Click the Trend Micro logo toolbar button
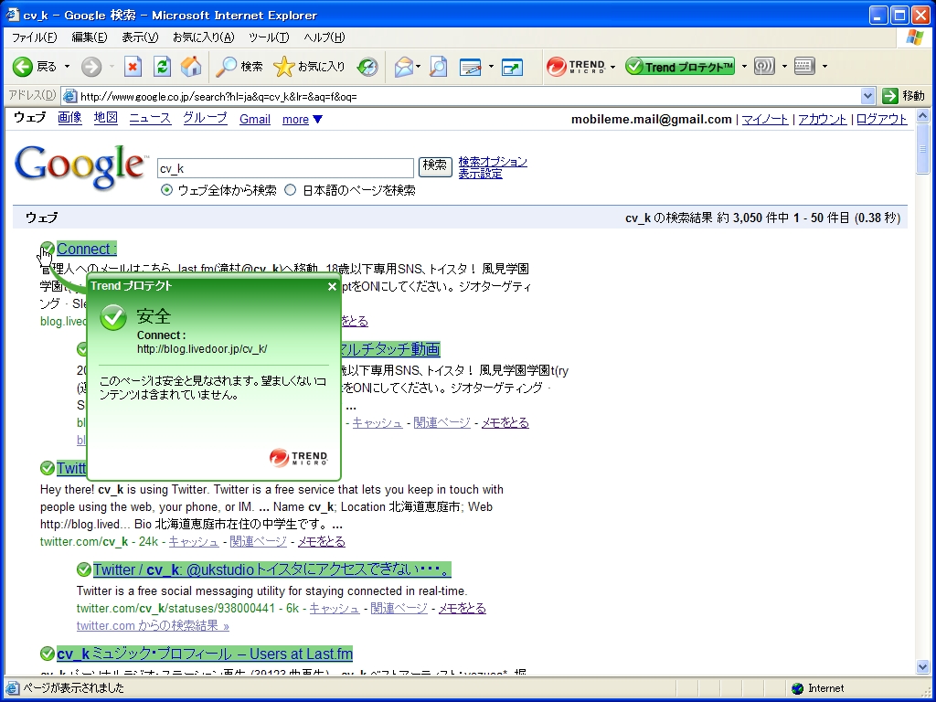Image resolution: width=936 pixels, height=702 pixels. (576, 66)
